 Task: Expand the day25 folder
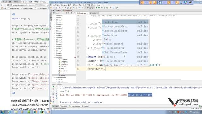(x=55, y=48)
